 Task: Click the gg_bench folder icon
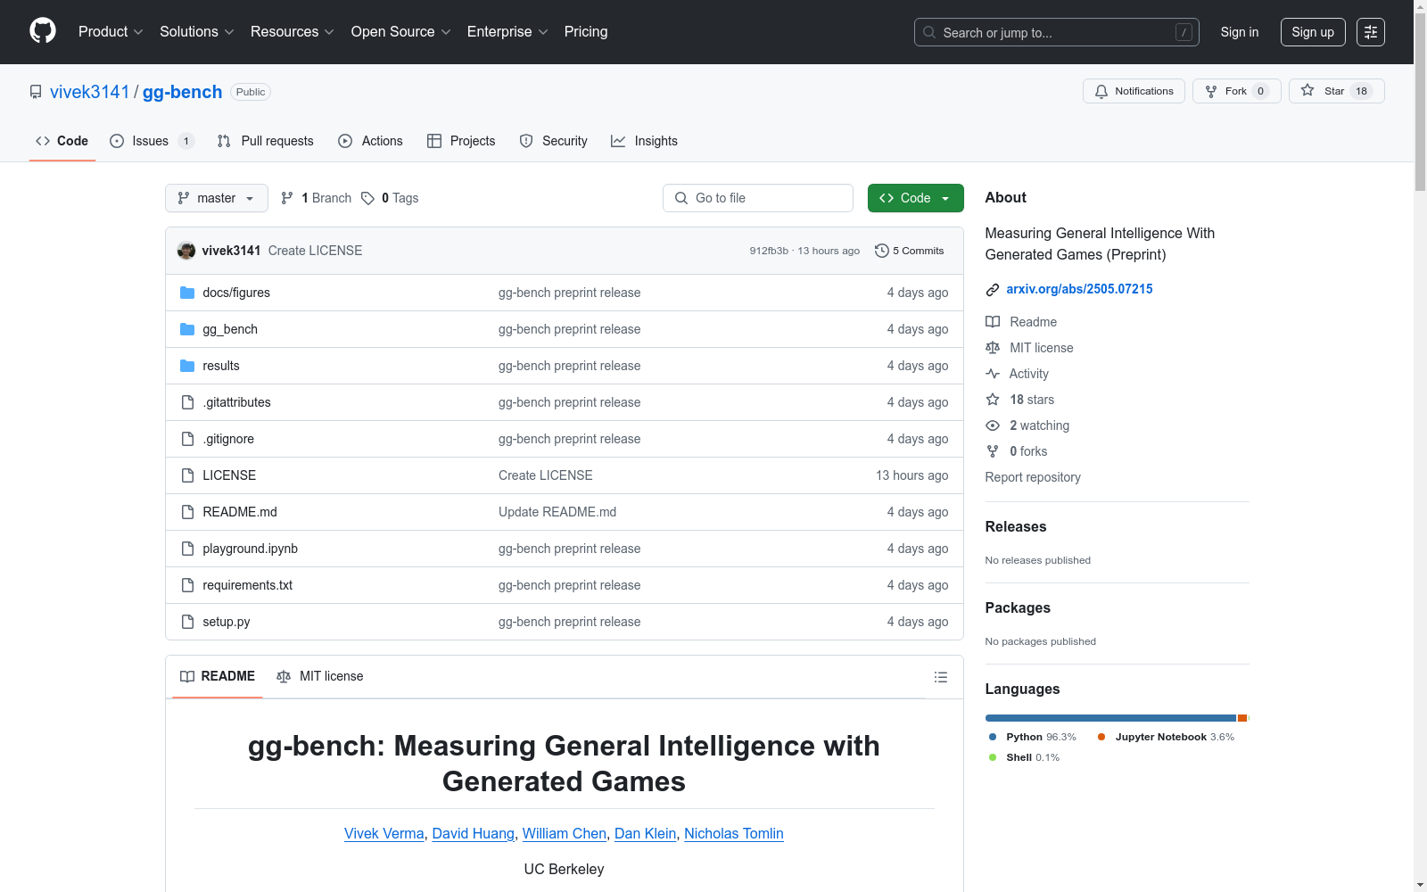187,329
